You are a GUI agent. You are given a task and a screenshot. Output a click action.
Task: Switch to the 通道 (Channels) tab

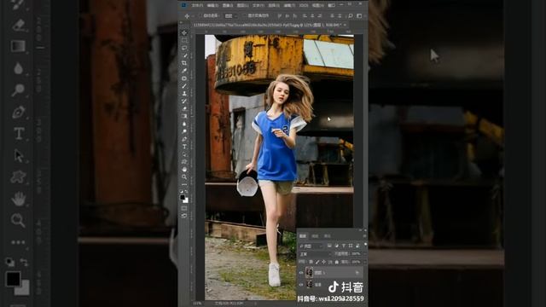315,236
